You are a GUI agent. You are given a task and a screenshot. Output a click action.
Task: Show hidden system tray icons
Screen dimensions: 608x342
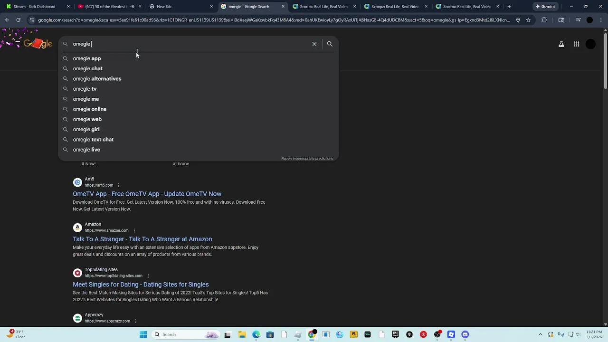pos(541,334)
